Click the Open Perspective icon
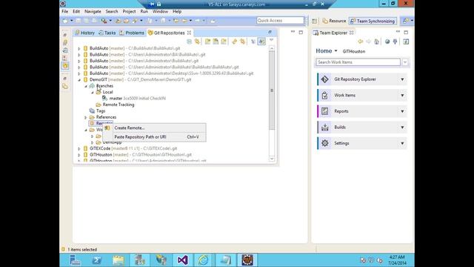Screen dimensions: 474x267 pyautogui.click(x=314, y=21)
